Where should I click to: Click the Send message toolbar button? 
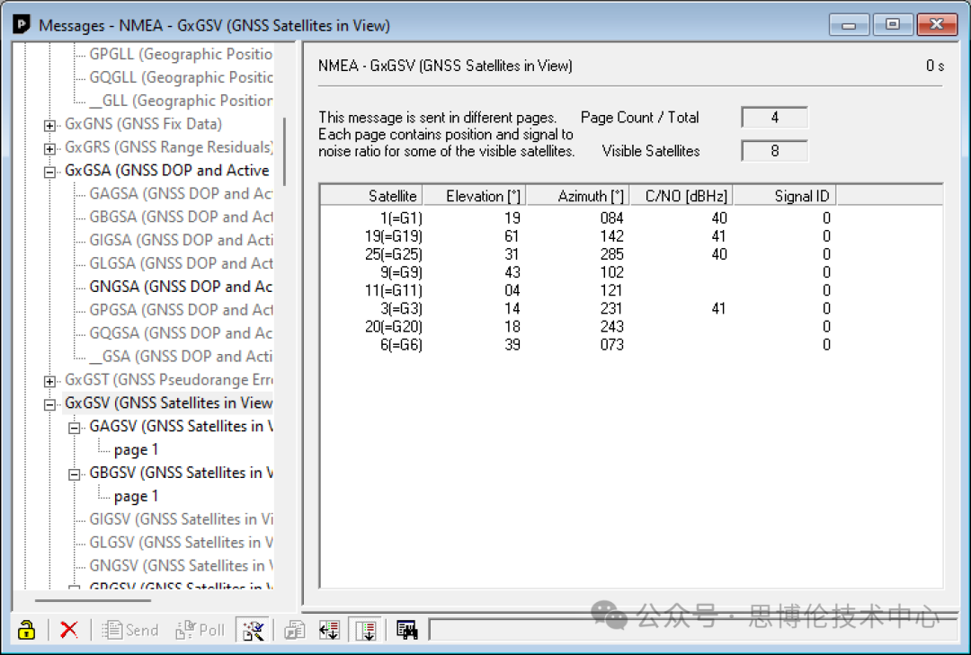131,630
